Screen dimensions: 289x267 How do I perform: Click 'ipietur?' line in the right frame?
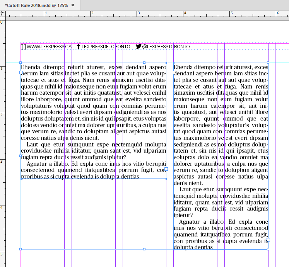(x=183, y=215)
